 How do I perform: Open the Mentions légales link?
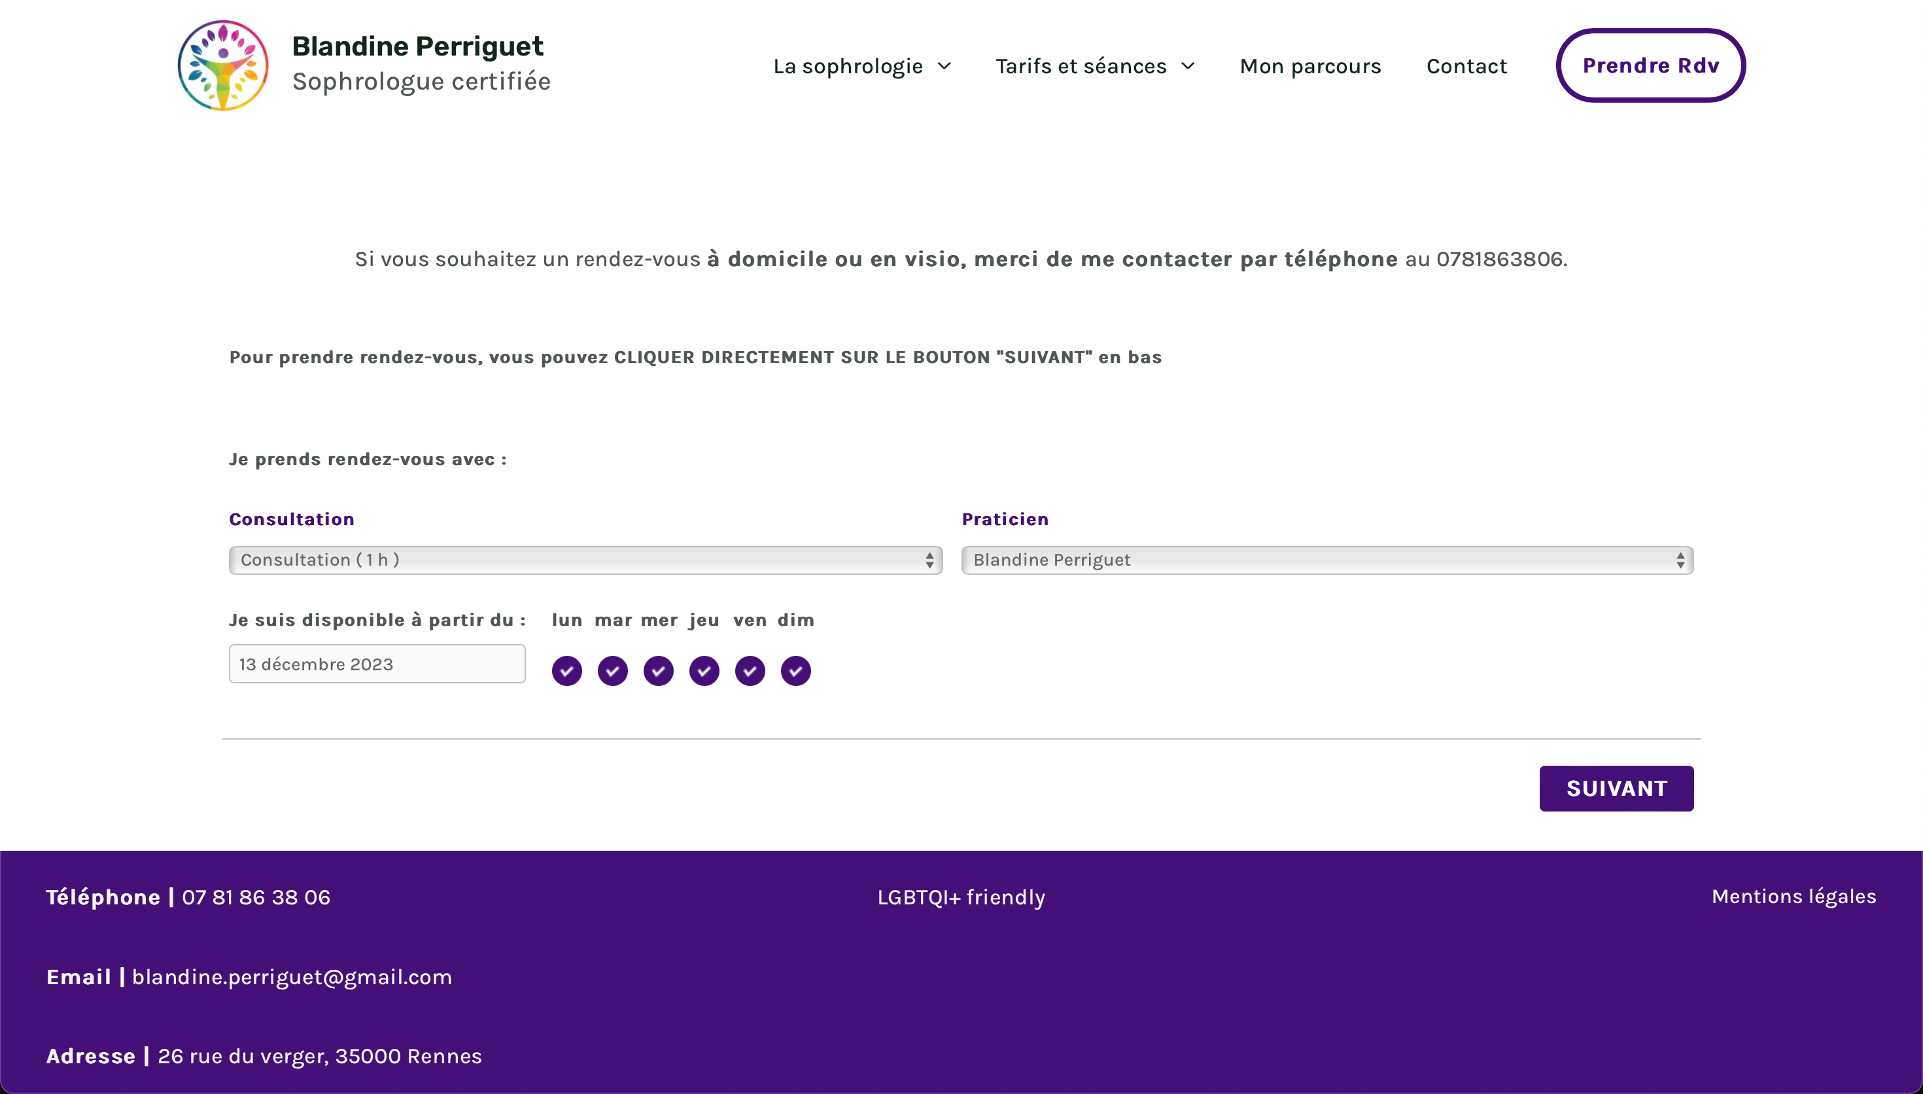tap(1793, 897)
